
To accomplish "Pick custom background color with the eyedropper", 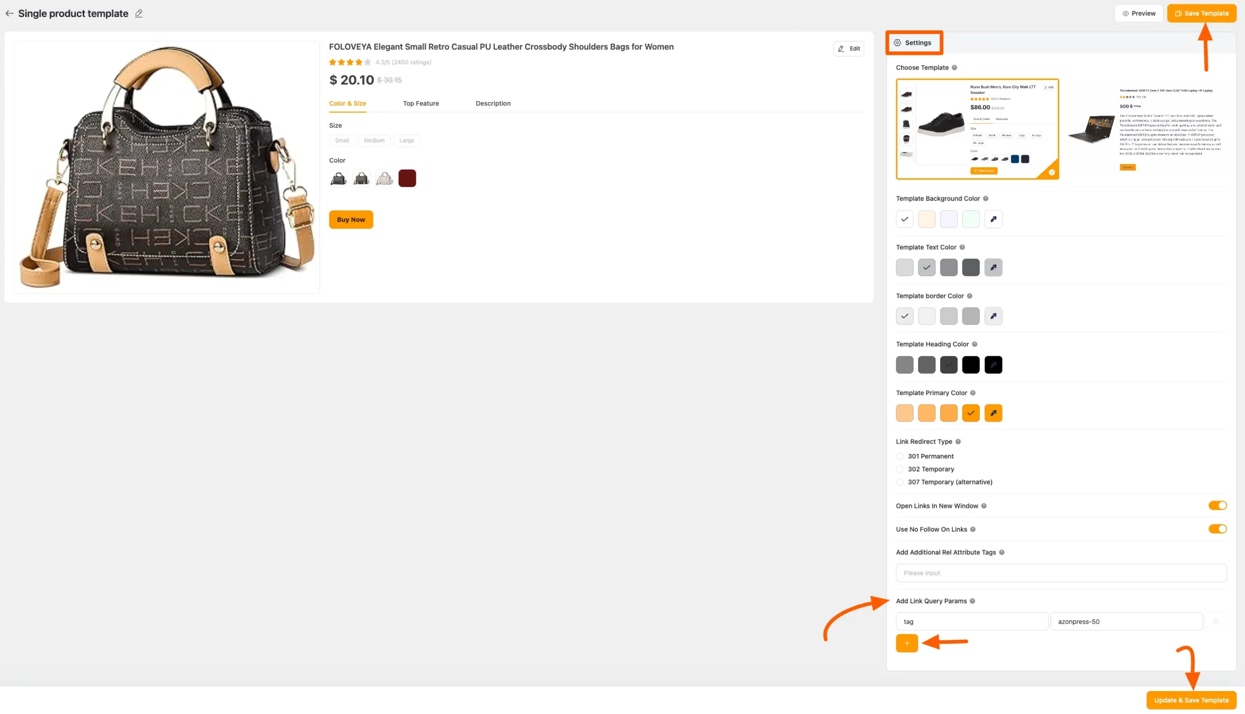I will point(994,219).
